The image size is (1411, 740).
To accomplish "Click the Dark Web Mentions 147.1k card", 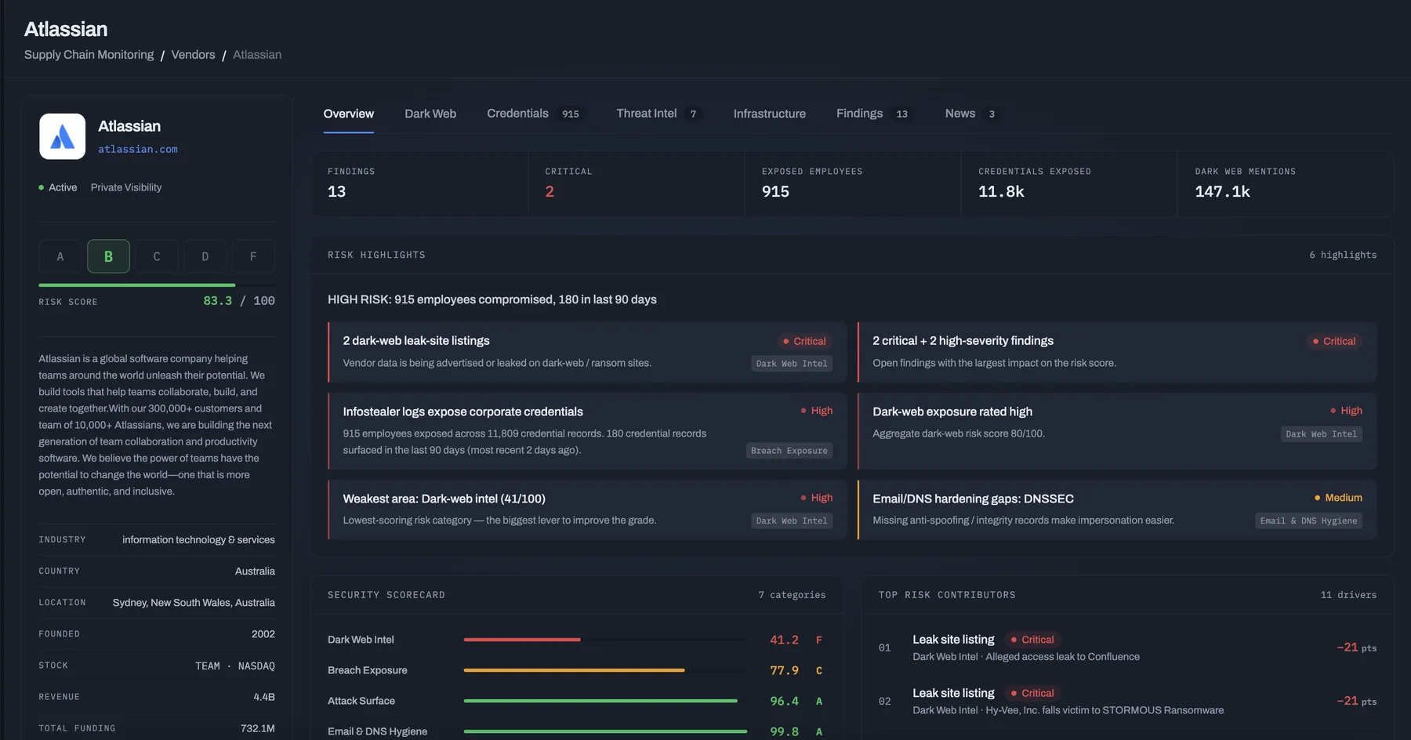I will [1286, 183].
